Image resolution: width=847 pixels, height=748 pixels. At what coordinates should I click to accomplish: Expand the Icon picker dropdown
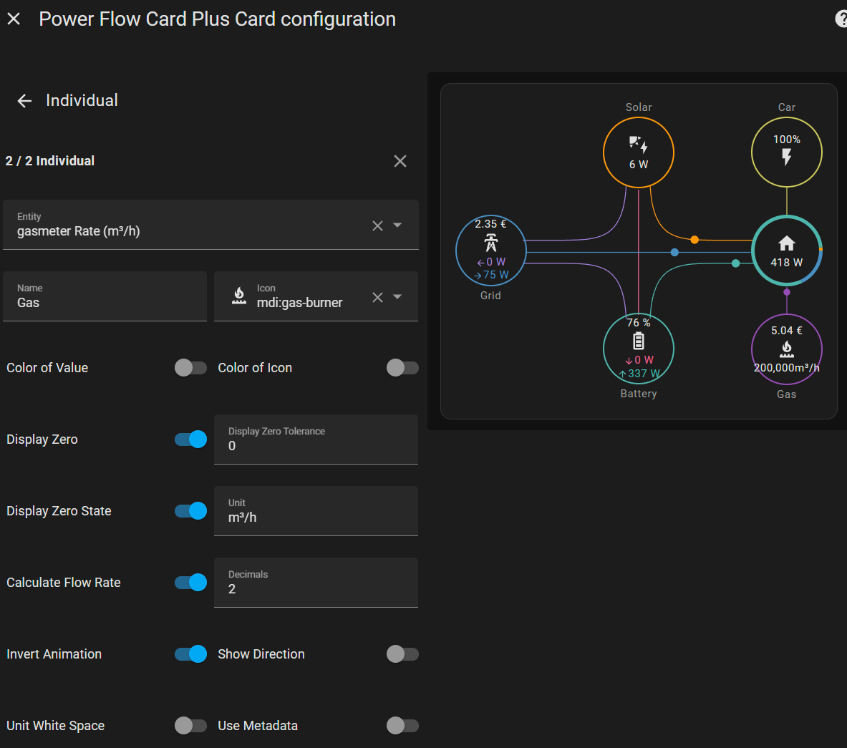pos(399,296)
